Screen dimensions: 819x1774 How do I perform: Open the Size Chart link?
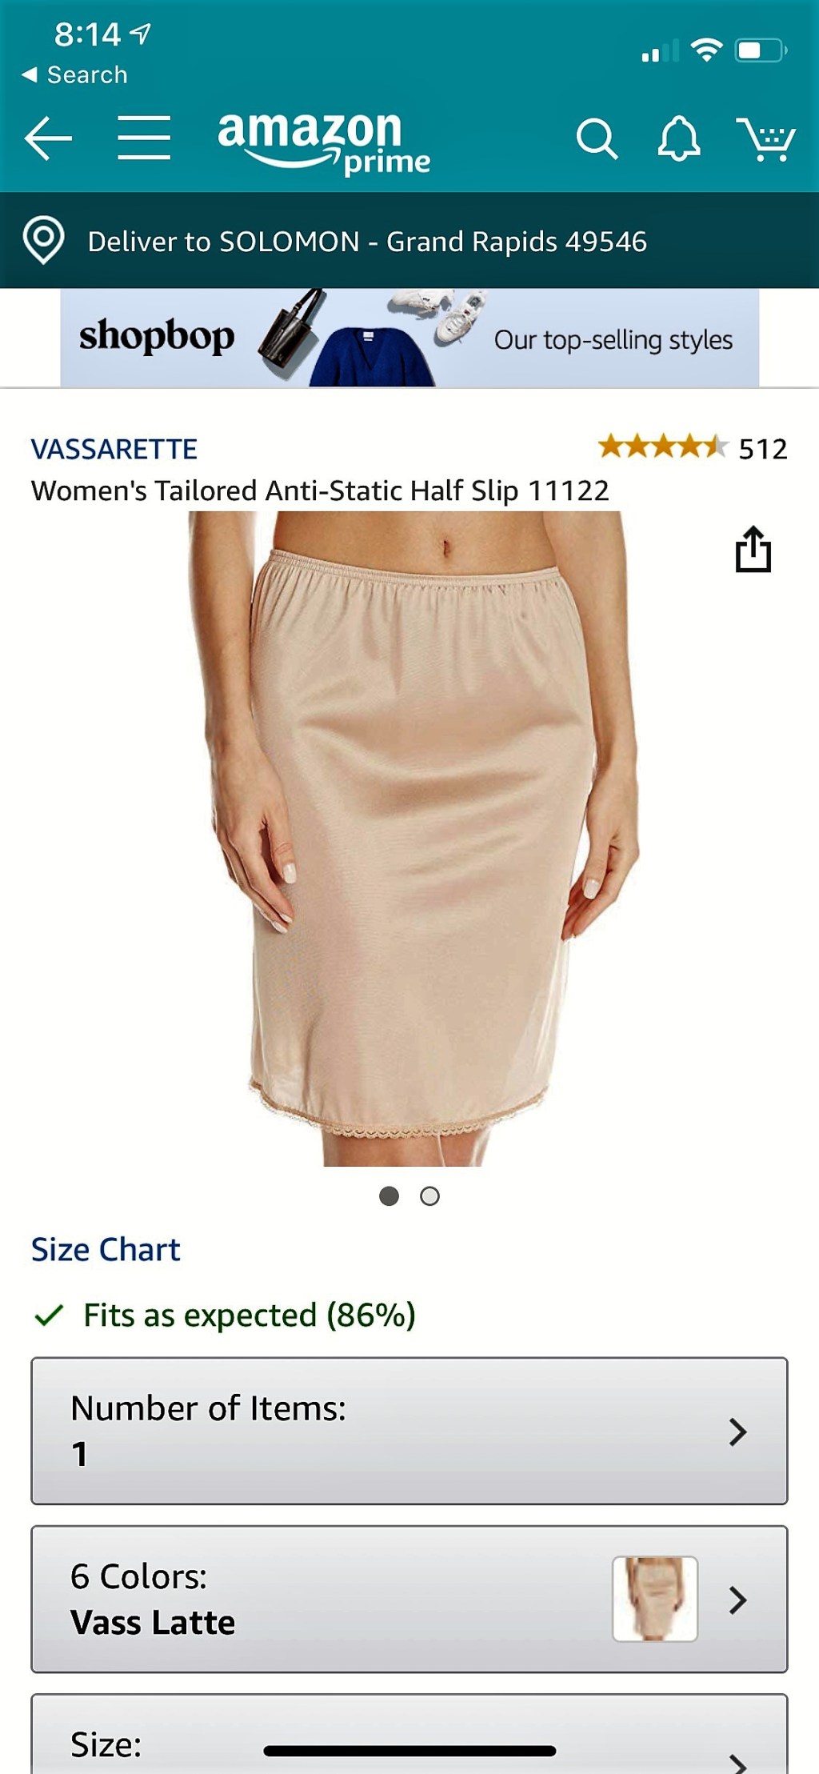coord(106,1249)
